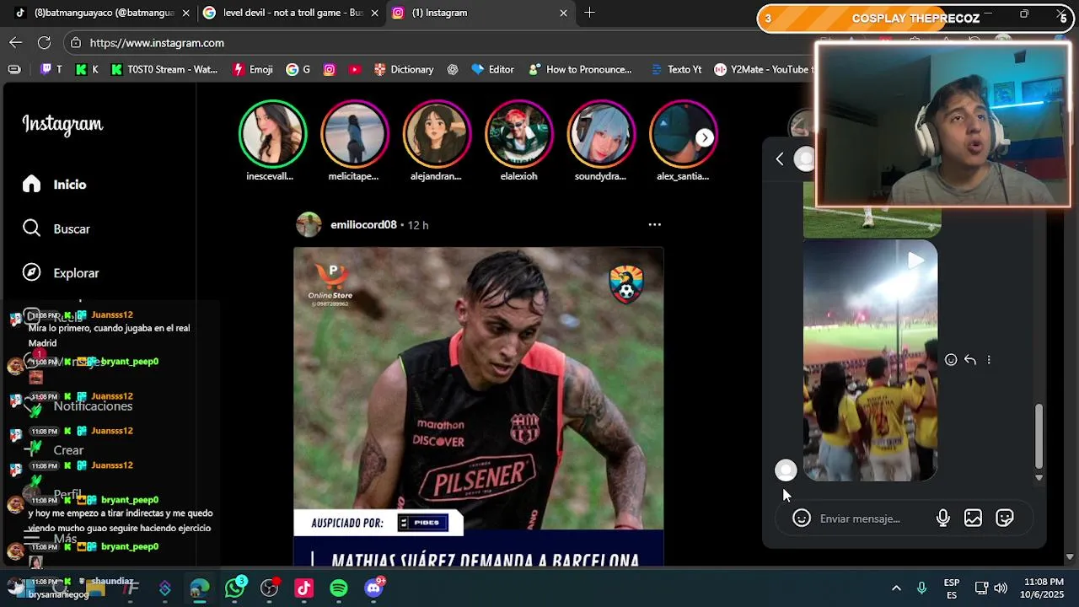Open Inicio in the Instagram sidebar

coord(56,185)
